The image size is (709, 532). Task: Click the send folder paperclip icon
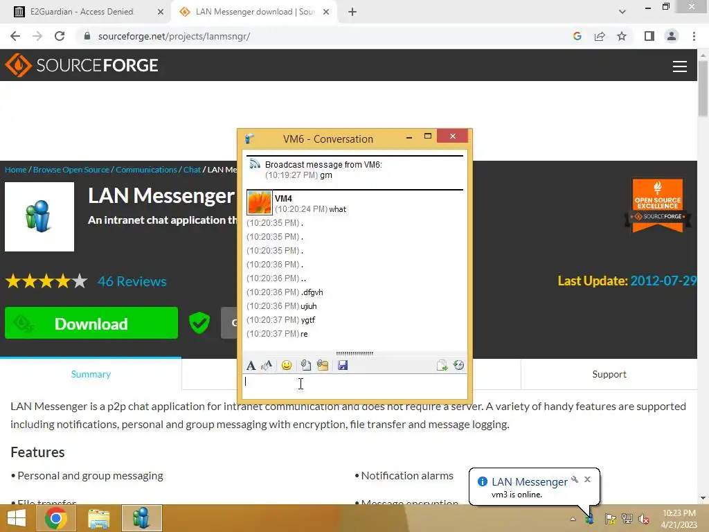click(323, 365)
